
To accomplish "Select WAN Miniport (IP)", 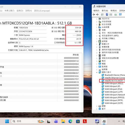I will point(111,86).
